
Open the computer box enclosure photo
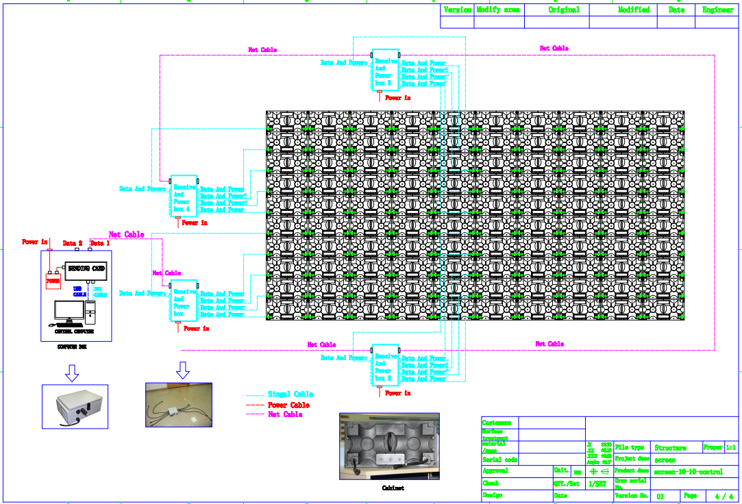tap(75, 406)
